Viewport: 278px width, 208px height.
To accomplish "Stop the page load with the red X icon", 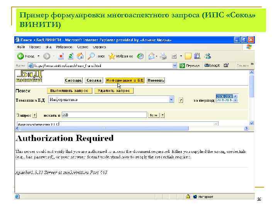I will 61,56.
